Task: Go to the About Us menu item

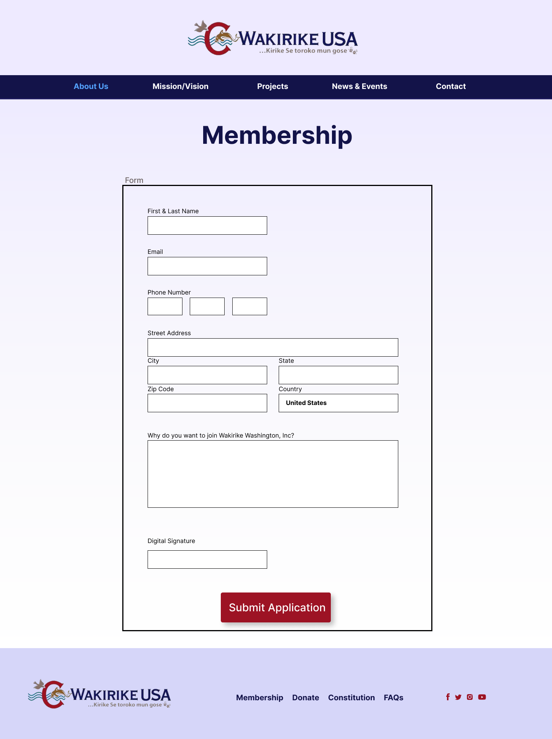Action: click(91, 86)
